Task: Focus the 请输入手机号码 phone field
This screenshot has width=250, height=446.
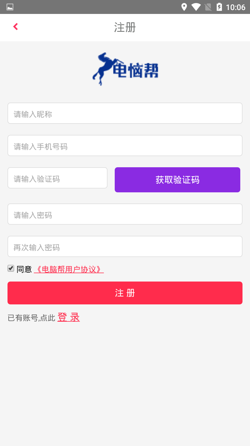Action: coord(125,146)
